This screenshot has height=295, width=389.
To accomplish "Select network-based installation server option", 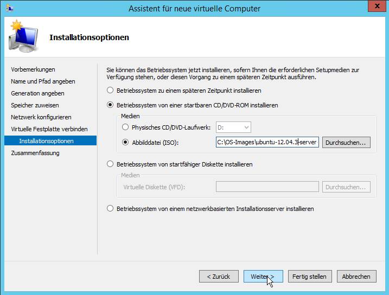I will click(111, 209).
